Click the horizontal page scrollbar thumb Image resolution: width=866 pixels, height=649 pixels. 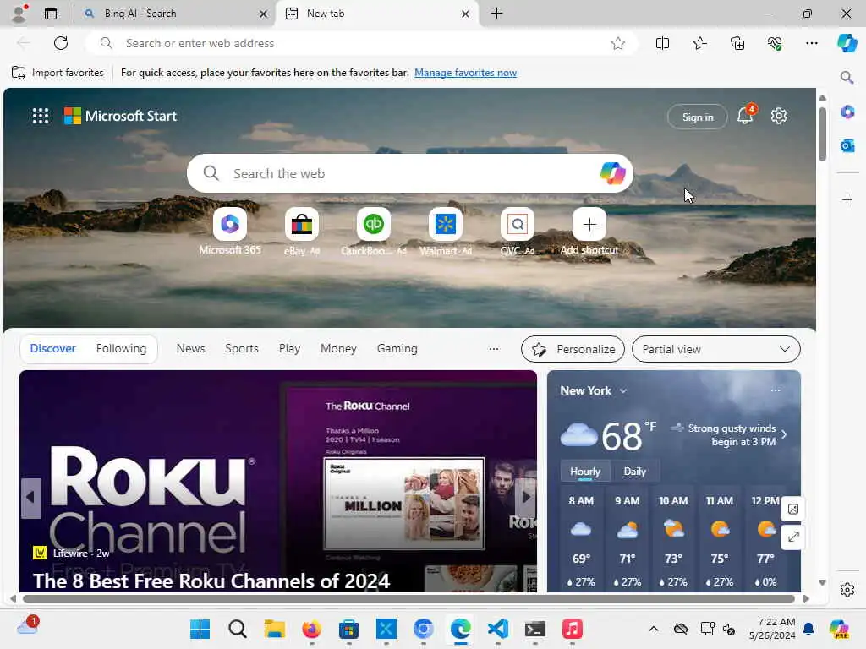tap(408, 599)
